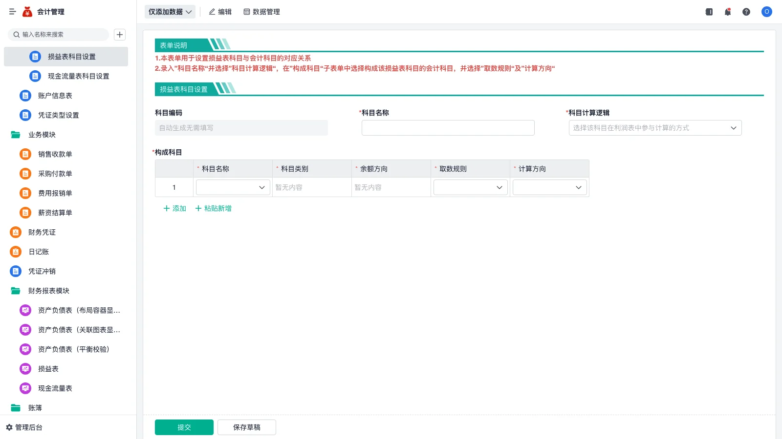Click the 财务报表模块 folder icon

[16, 291]
